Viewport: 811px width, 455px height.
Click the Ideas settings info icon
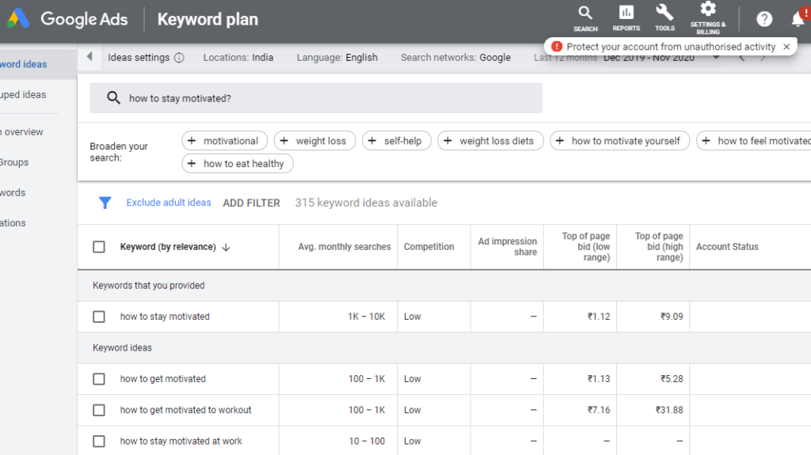tap(179, 58)
